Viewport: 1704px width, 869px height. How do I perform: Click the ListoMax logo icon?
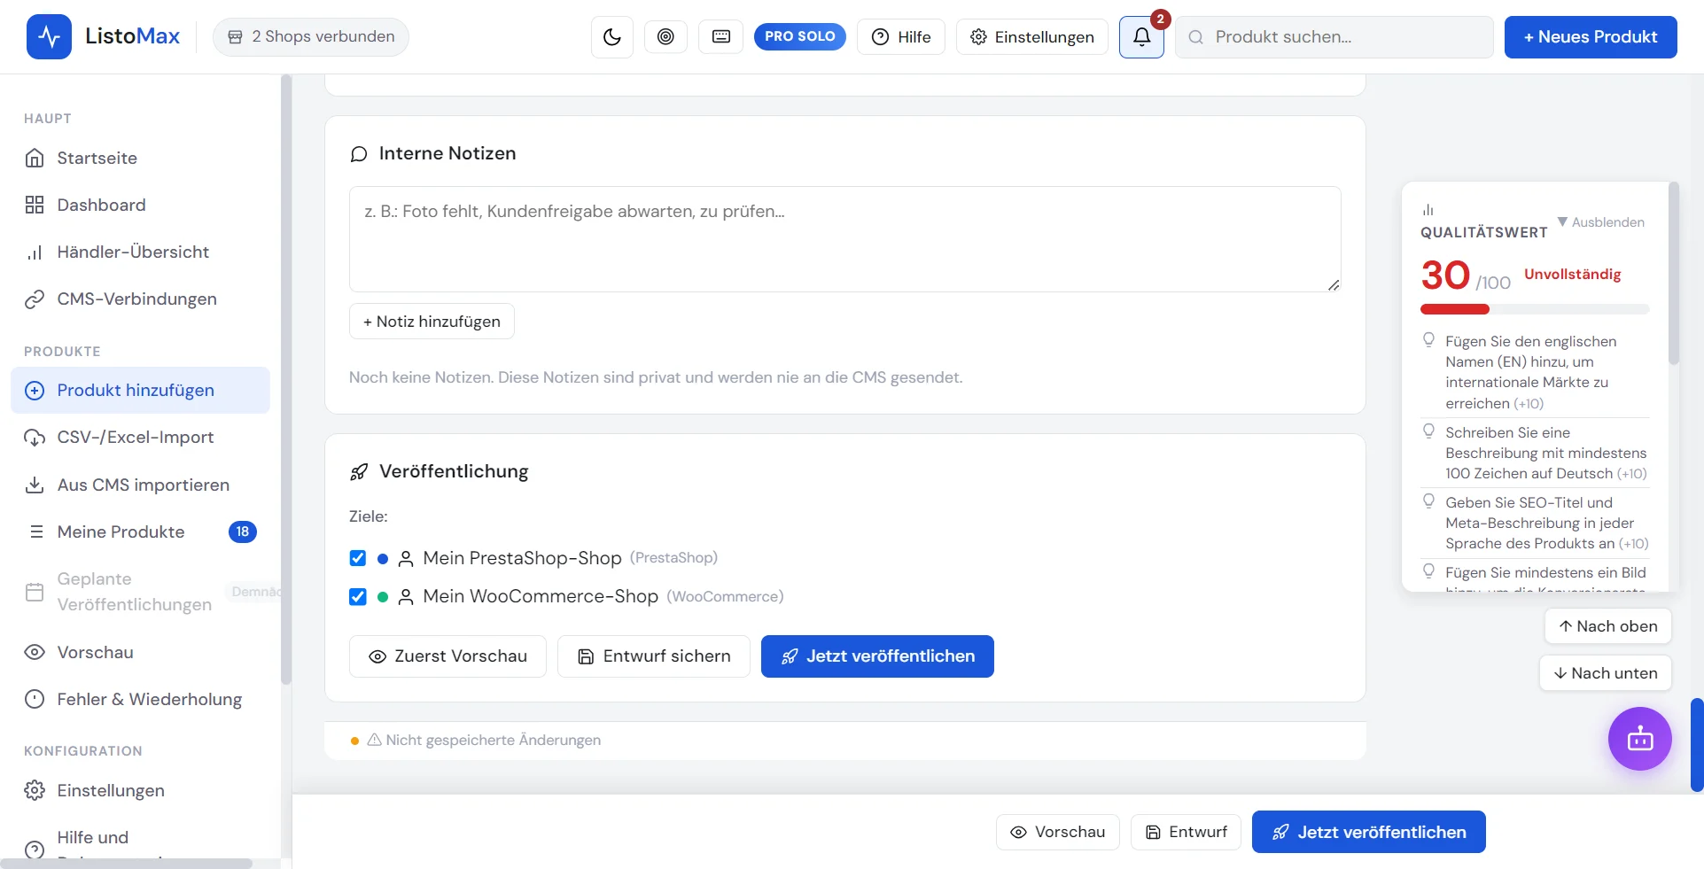point(49,36)
